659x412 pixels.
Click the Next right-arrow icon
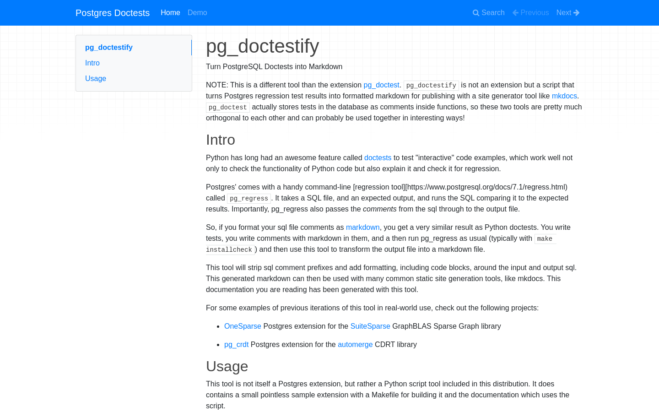point(577,13)
